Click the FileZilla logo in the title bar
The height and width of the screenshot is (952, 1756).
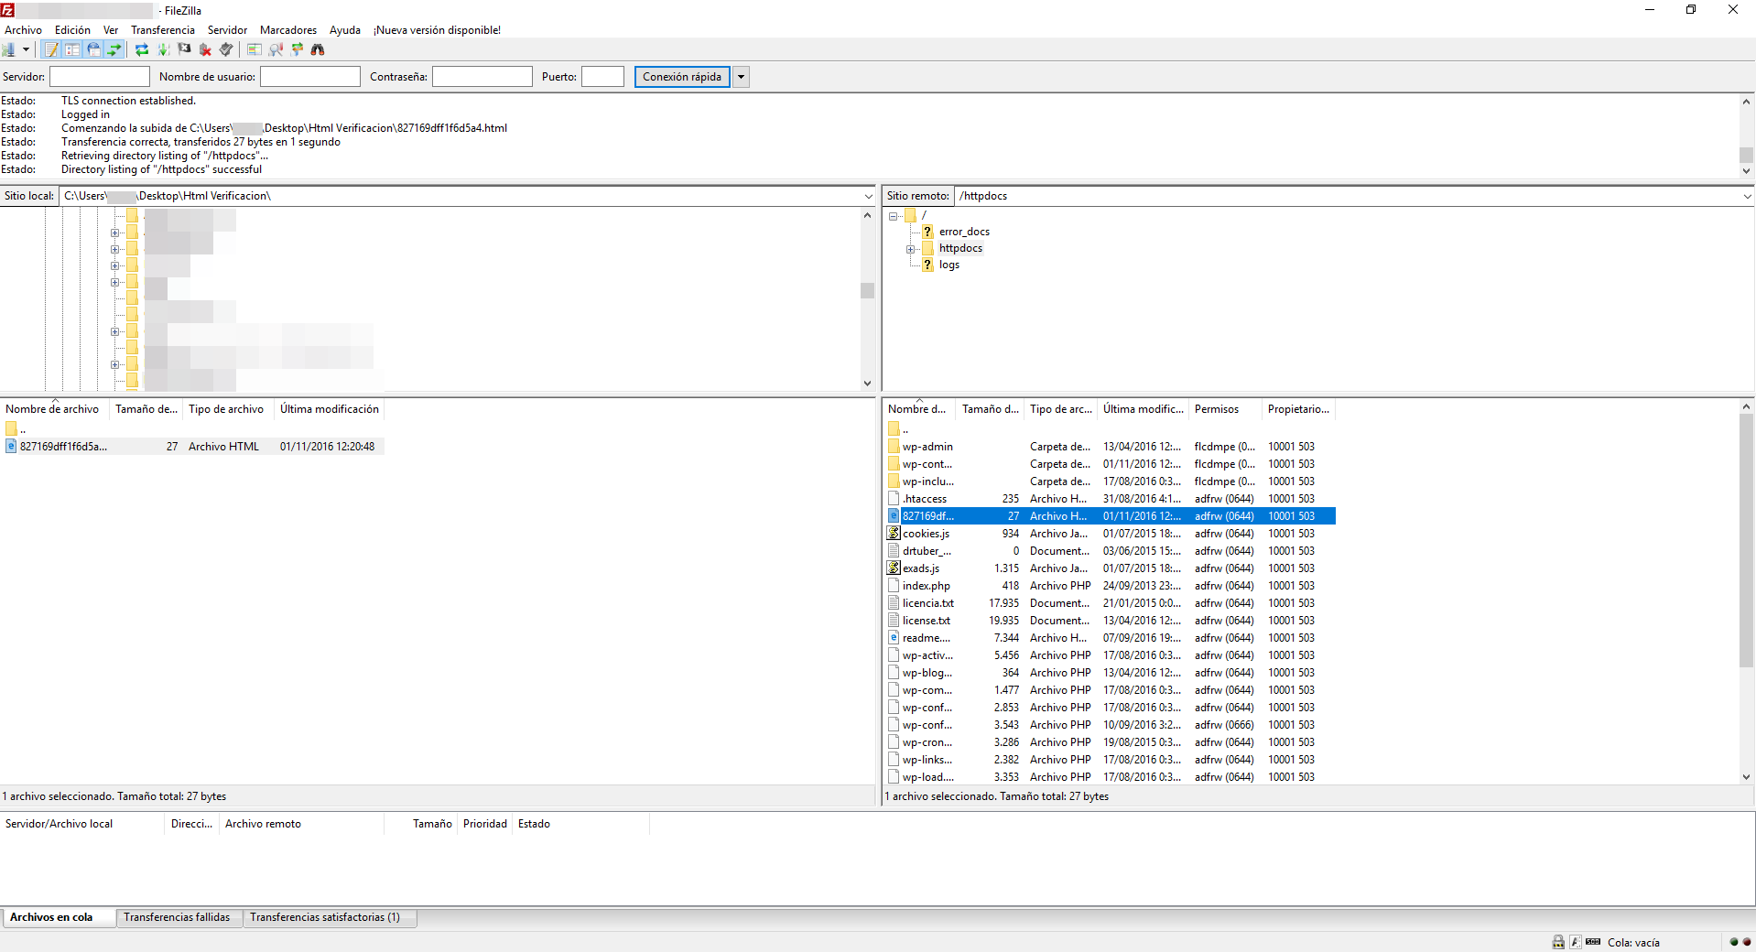coord(8,10)
